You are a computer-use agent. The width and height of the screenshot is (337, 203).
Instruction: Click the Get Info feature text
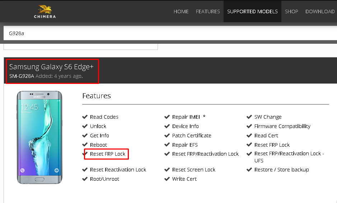pyautogui.click(x=99, y=136)
